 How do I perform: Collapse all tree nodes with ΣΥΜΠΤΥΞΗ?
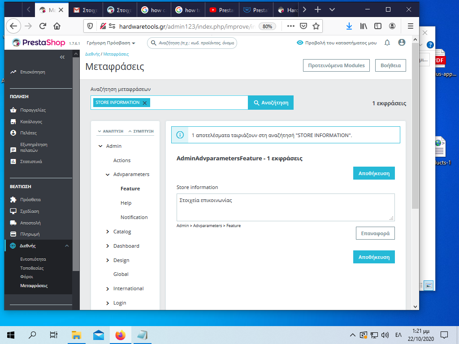coord(141,131)
